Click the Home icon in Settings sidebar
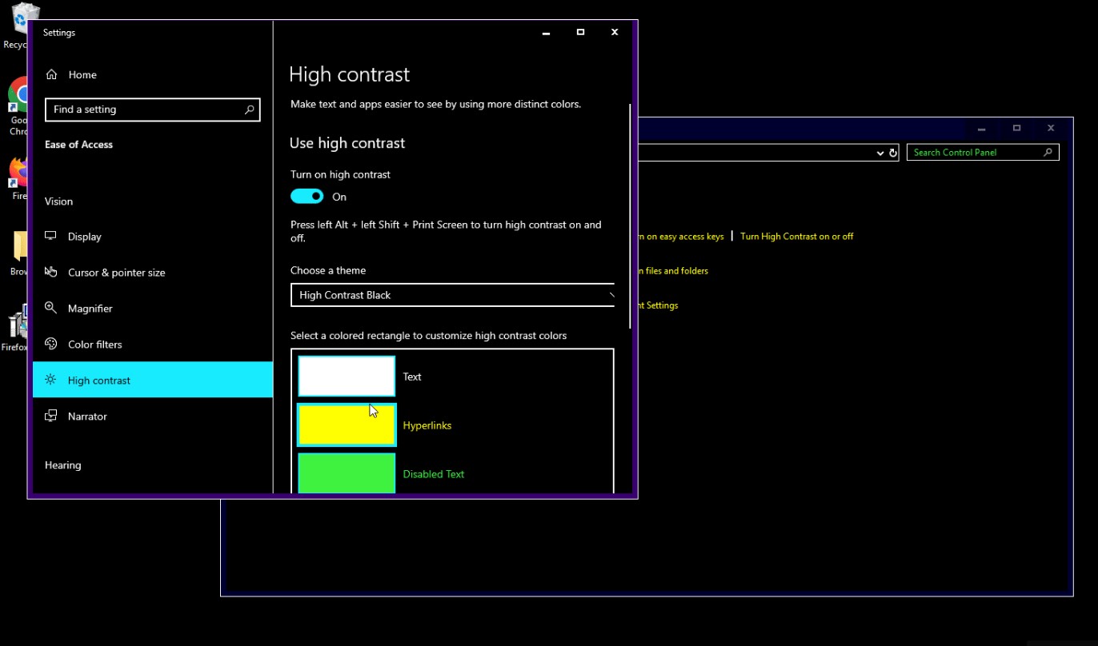 (x=51, y=74)
